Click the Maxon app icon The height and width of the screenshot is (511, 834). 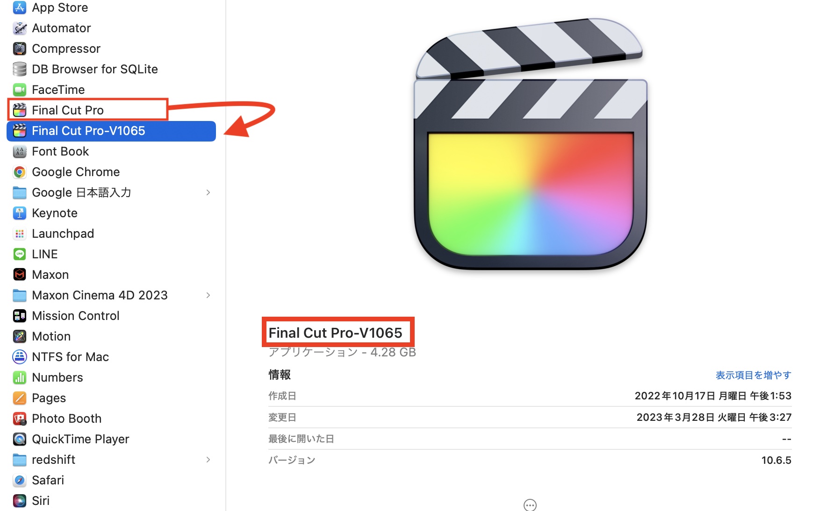(x=20, y=275)
